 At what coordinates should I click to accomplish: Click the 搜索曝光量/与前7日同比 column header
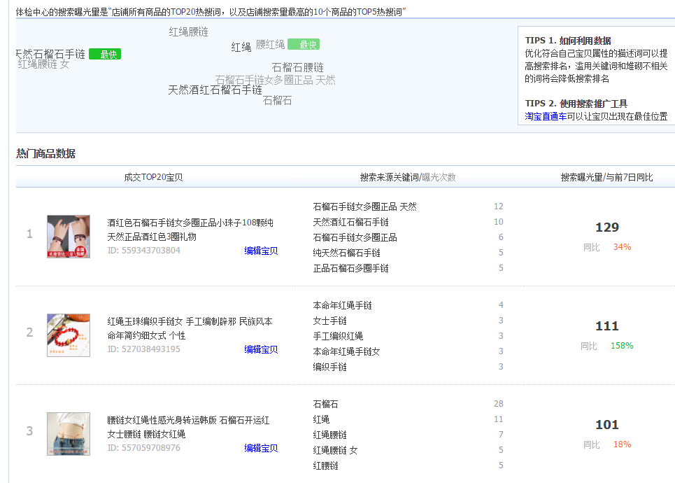click(606, 178)
